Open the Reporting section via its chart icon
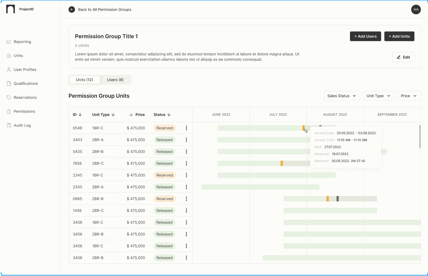428x276 pixels. point(9,42)
